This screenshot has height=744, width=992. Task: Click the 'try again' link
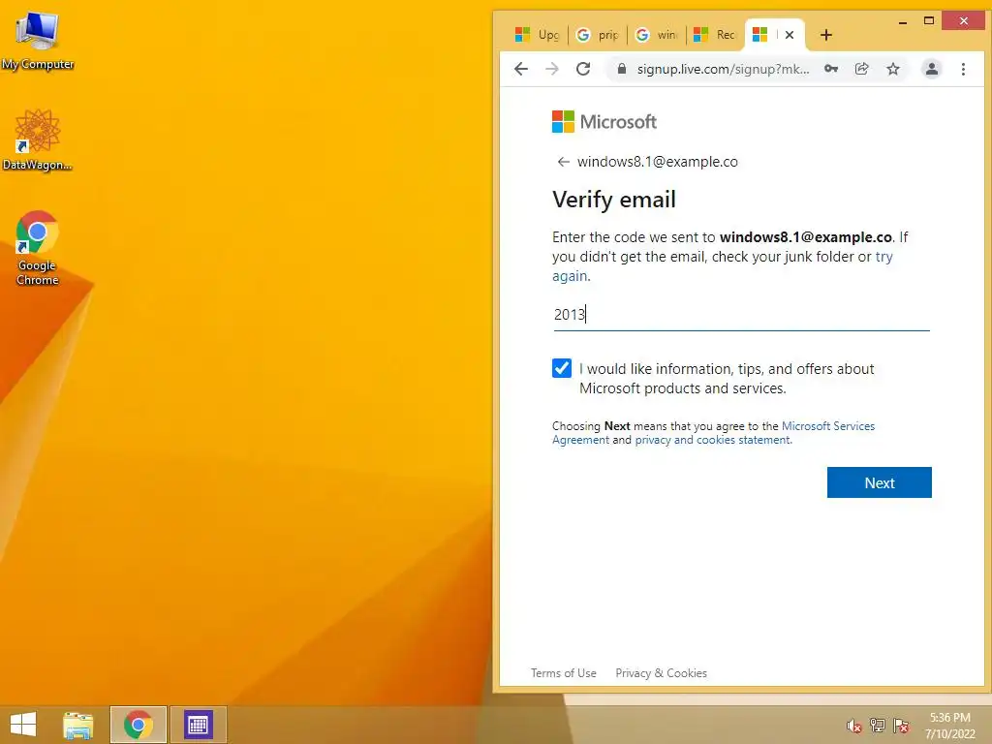point(883,257)
